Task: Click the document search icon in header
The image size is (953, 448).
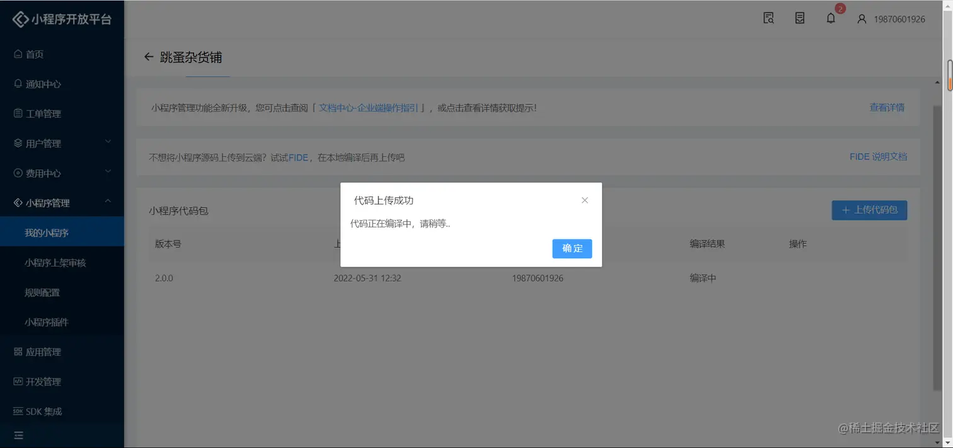Action: click(768, 18)
